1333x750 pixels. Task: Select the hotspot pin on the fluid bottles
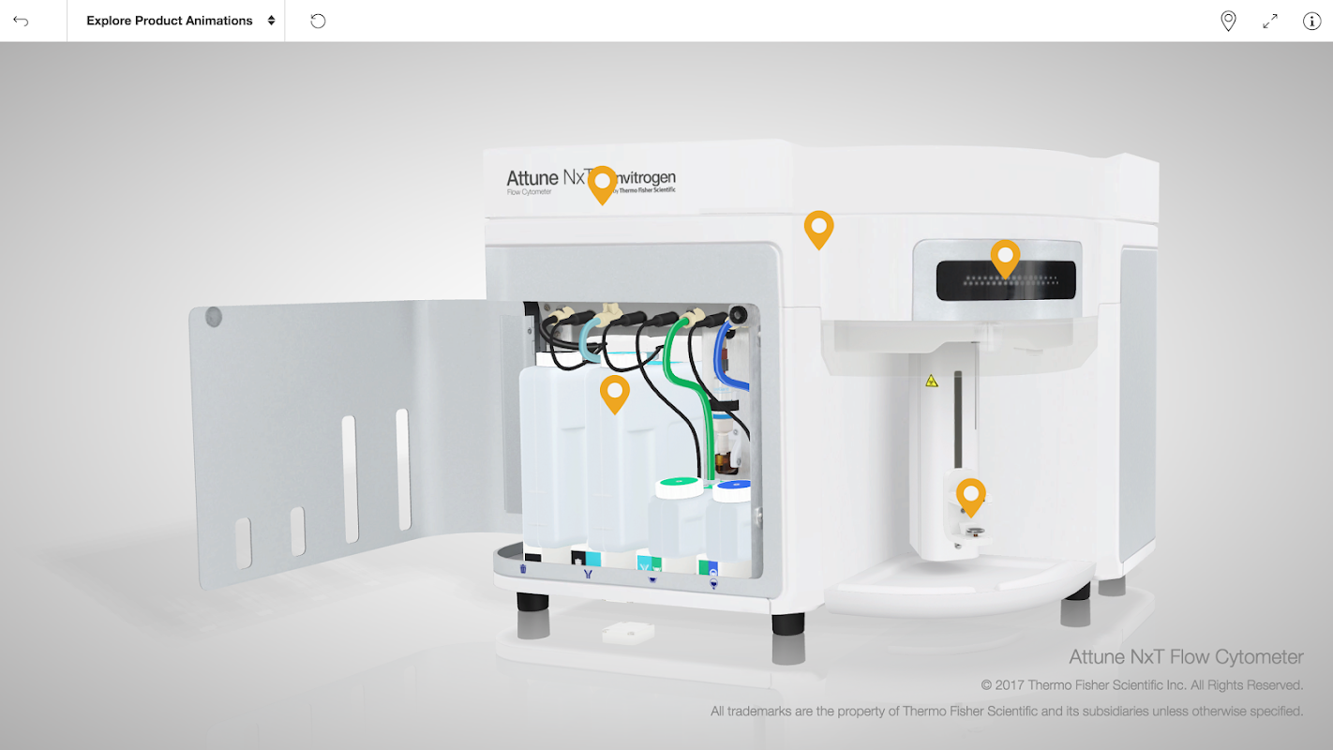click(x=614, y=395)
